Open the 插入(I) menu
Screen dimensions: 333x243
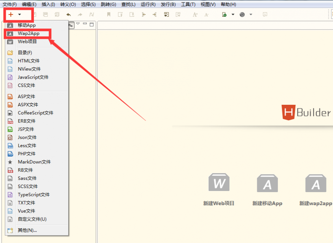(48, 4)
